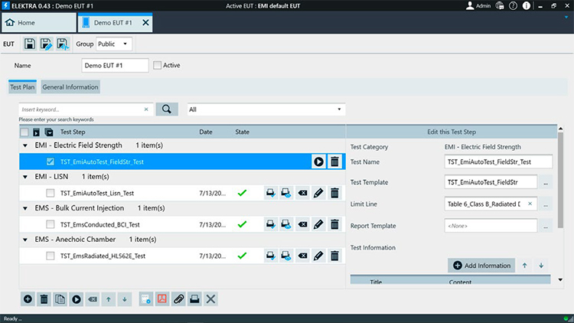Print the TST_EmiAutoTest_Lisn_Test report
Screen dimensions: 574x323
coord(271,193)
